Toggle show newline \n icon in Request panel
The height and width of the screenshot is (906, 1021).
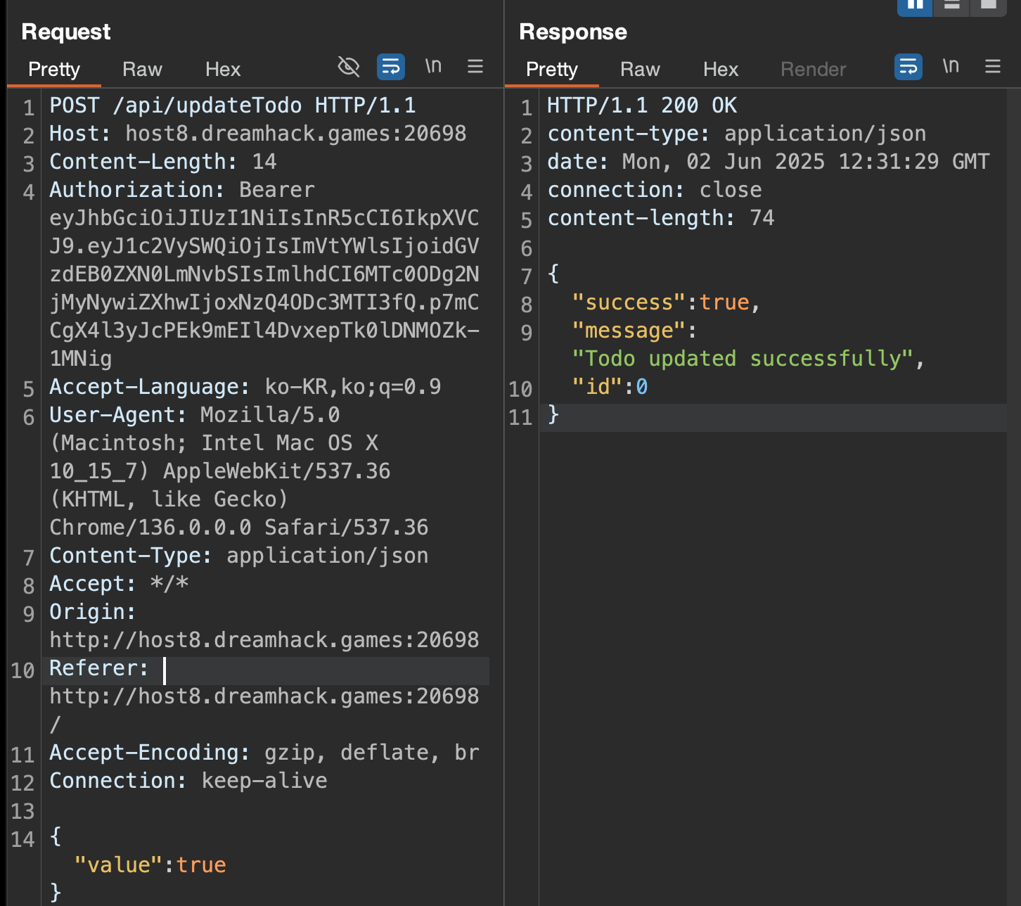[433, 66]
